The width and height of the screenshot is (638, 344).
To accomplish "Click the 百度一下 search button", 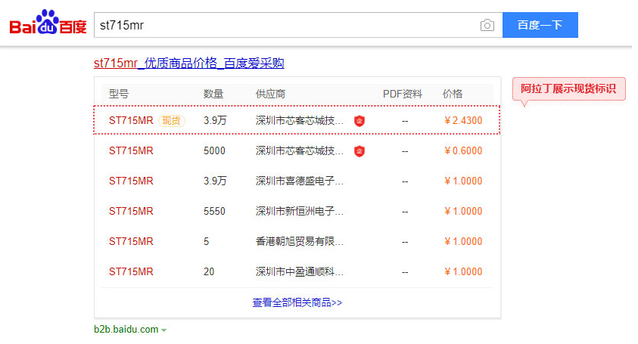I will pyautogui.click(x=540, y=25).
